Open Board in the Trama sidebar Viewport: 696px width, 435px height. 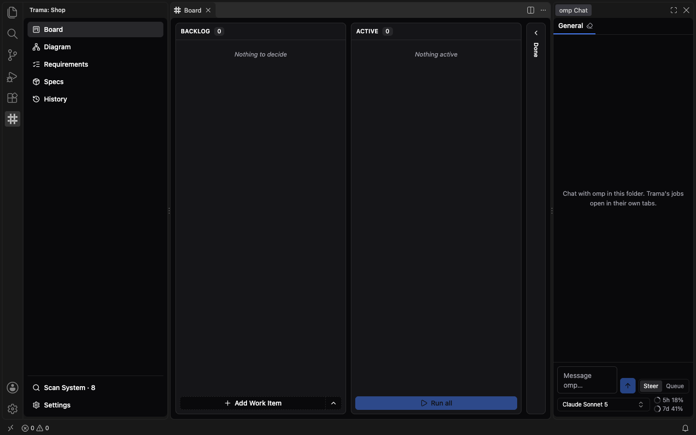[x=95, y=29]
